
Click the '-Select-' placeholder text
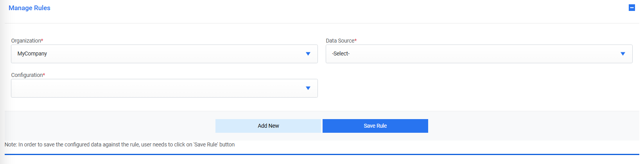pyautogui.click(x=341, y=54)
